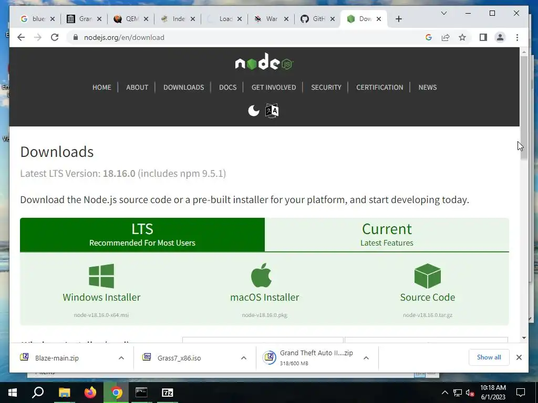The image size is (538, 403).
Task: Switch to the GitHub tab
Action: coord(314,19)
